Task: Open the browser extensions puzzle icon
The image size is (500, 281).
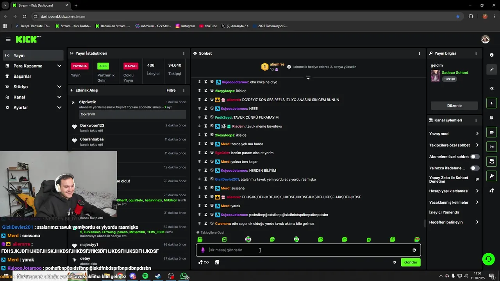Action: point(471,16)
